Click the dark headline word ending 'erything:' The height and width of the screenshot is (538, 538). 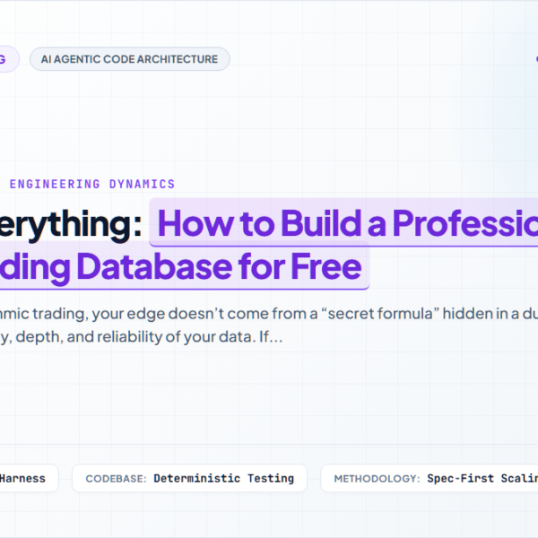click(x=71, y=224)
